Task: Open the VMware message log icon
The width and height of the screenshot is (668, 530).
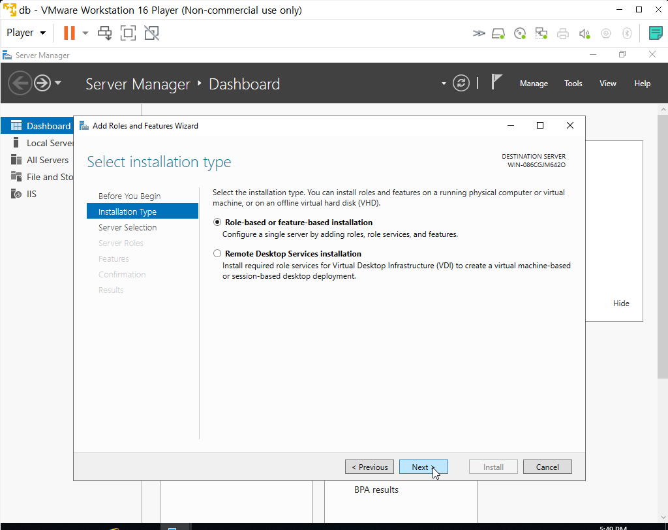Action: coord(656,33)
